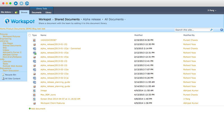Switch to the Documents ribbon tab
Screen dimensions: 224x140
coord(36,12)
